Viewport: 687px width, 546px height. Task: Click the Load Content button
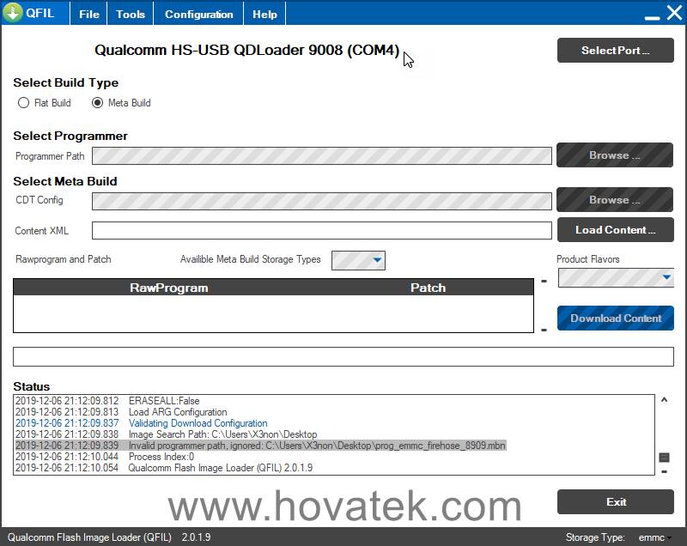click(x=615, y=230)
